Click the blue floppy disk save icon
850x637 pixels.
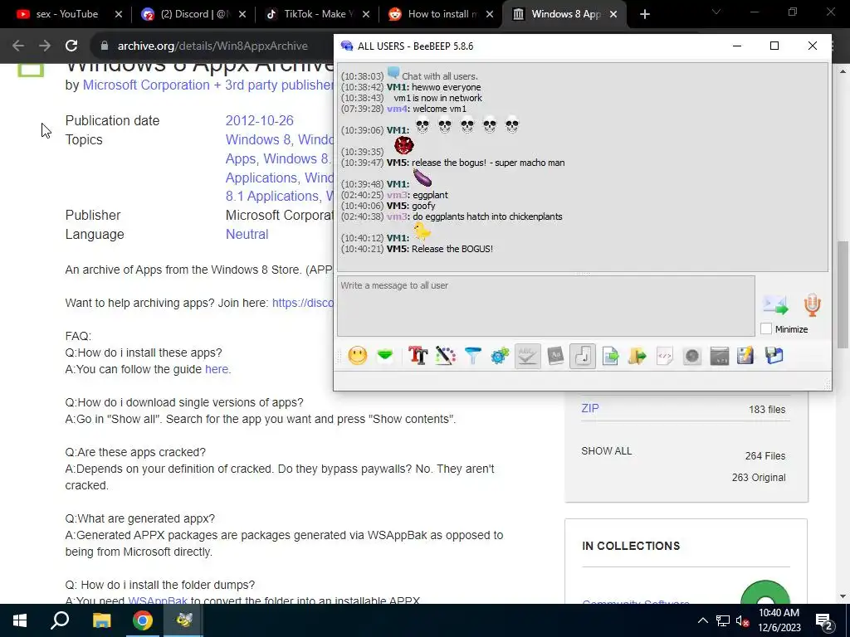pos(774,356)
